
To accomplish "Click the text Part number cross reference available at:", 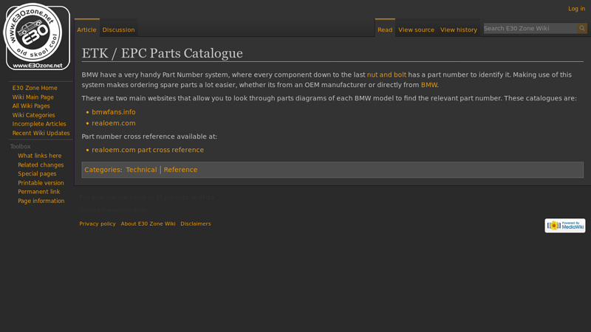I will pos(149,136).
